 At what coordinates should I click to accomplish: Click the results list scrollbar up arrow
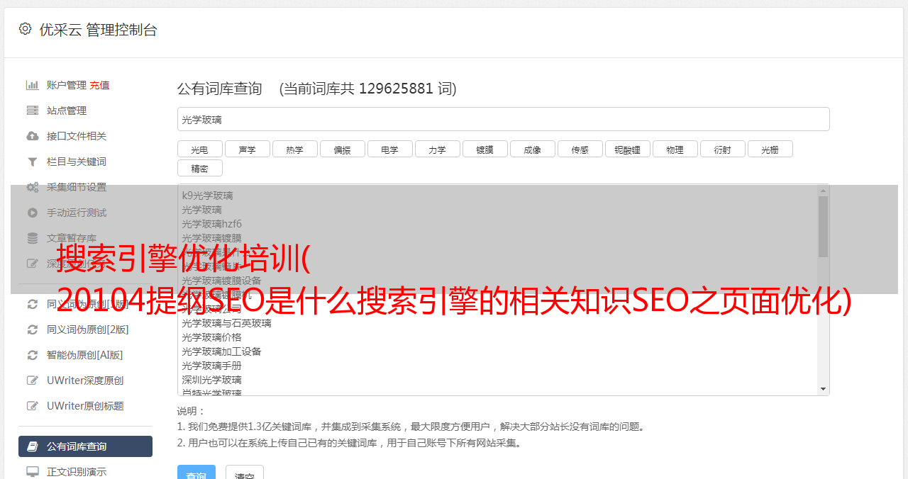click(823, 191)
